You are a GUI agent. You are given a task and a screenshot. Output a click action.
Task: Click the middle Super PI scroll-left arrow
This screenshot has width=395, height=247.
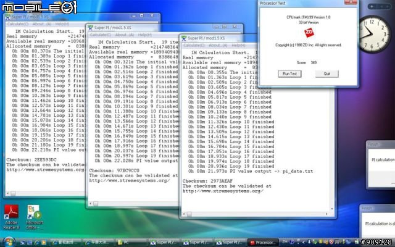pyautogui.click(x=91, y=203)
